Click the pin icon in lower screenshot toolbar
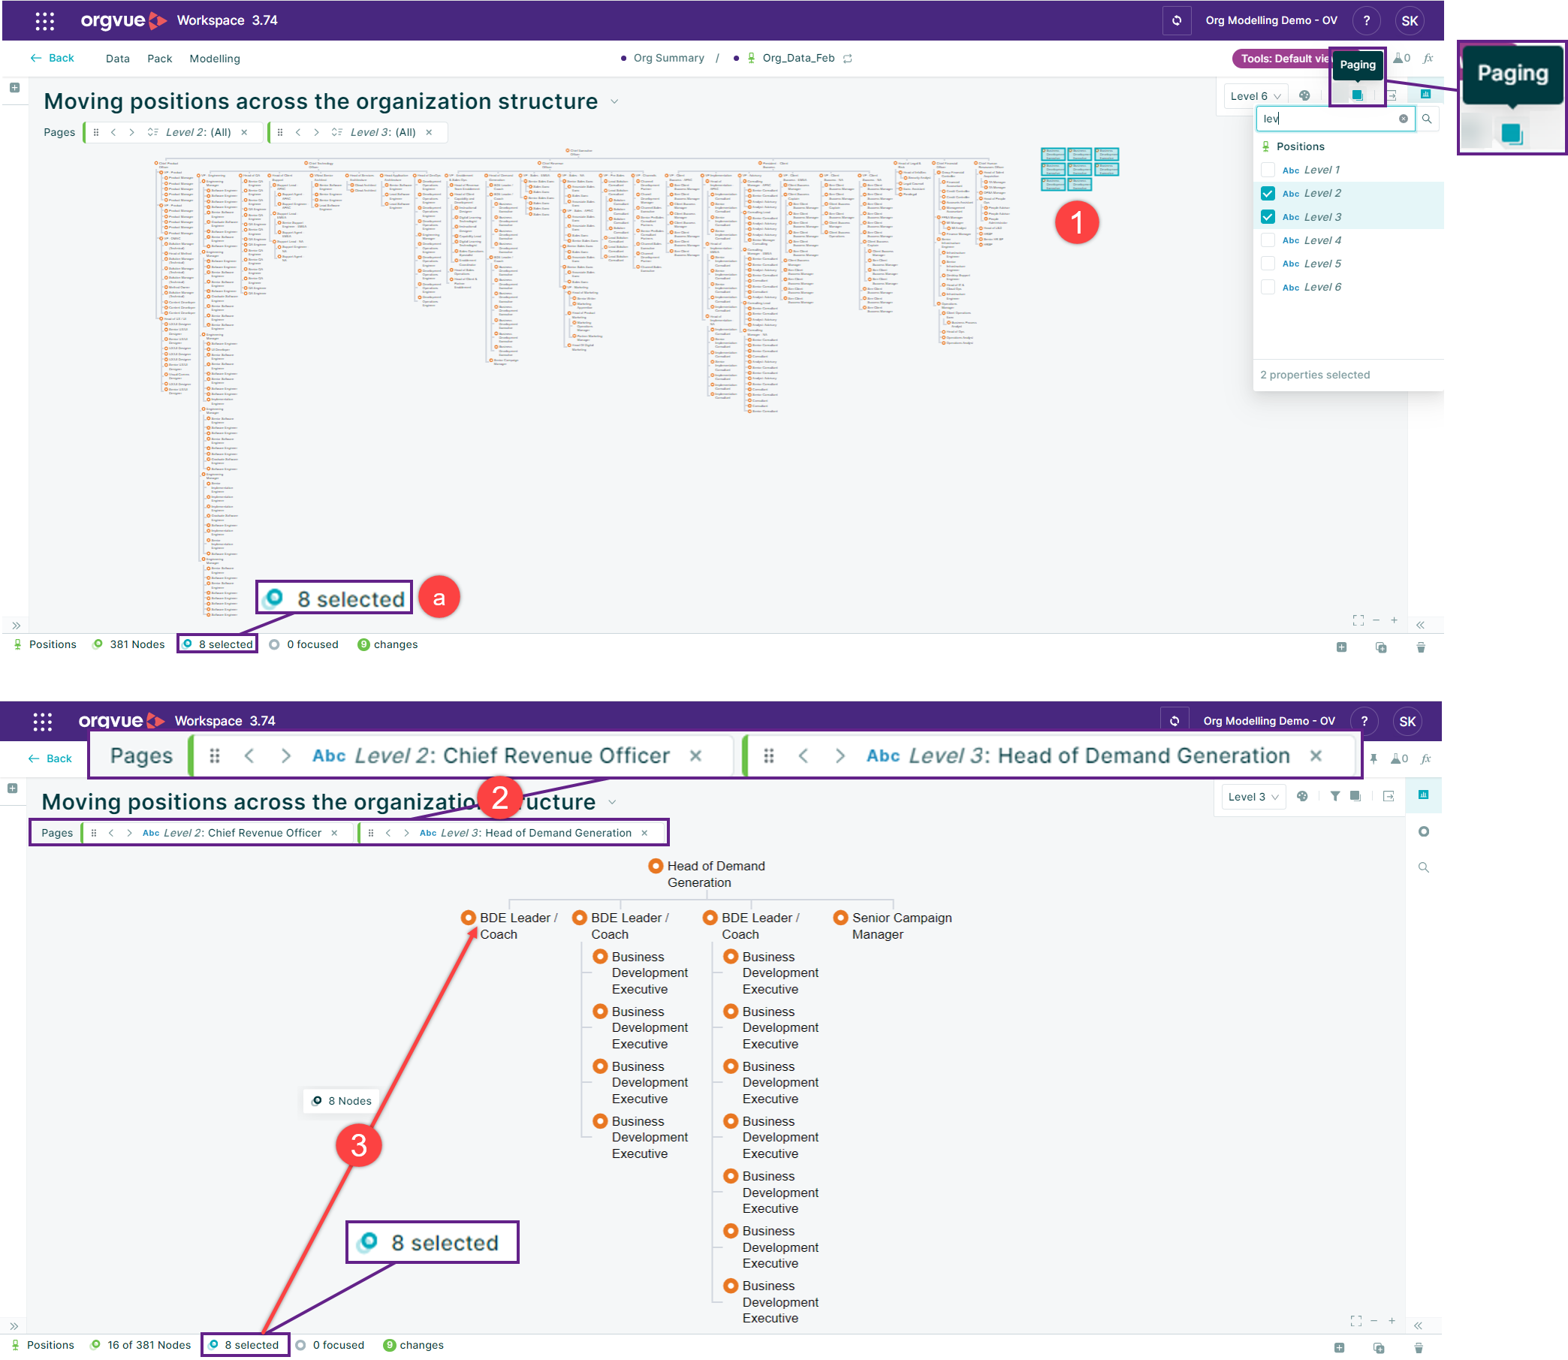 [1373, 758]
